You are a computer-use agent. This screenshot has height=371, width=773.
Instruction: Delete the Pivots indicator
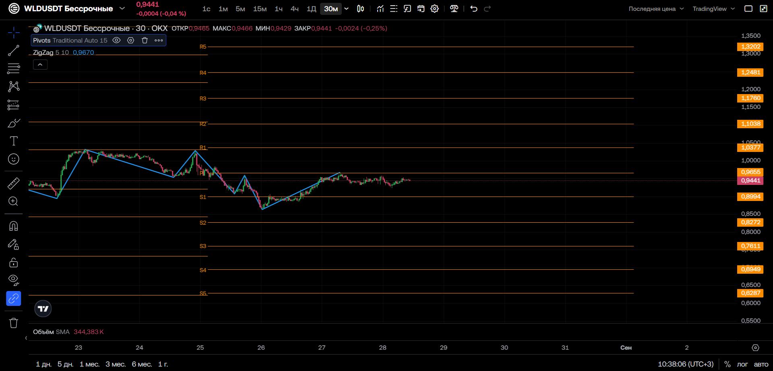(x=145, y=40)
